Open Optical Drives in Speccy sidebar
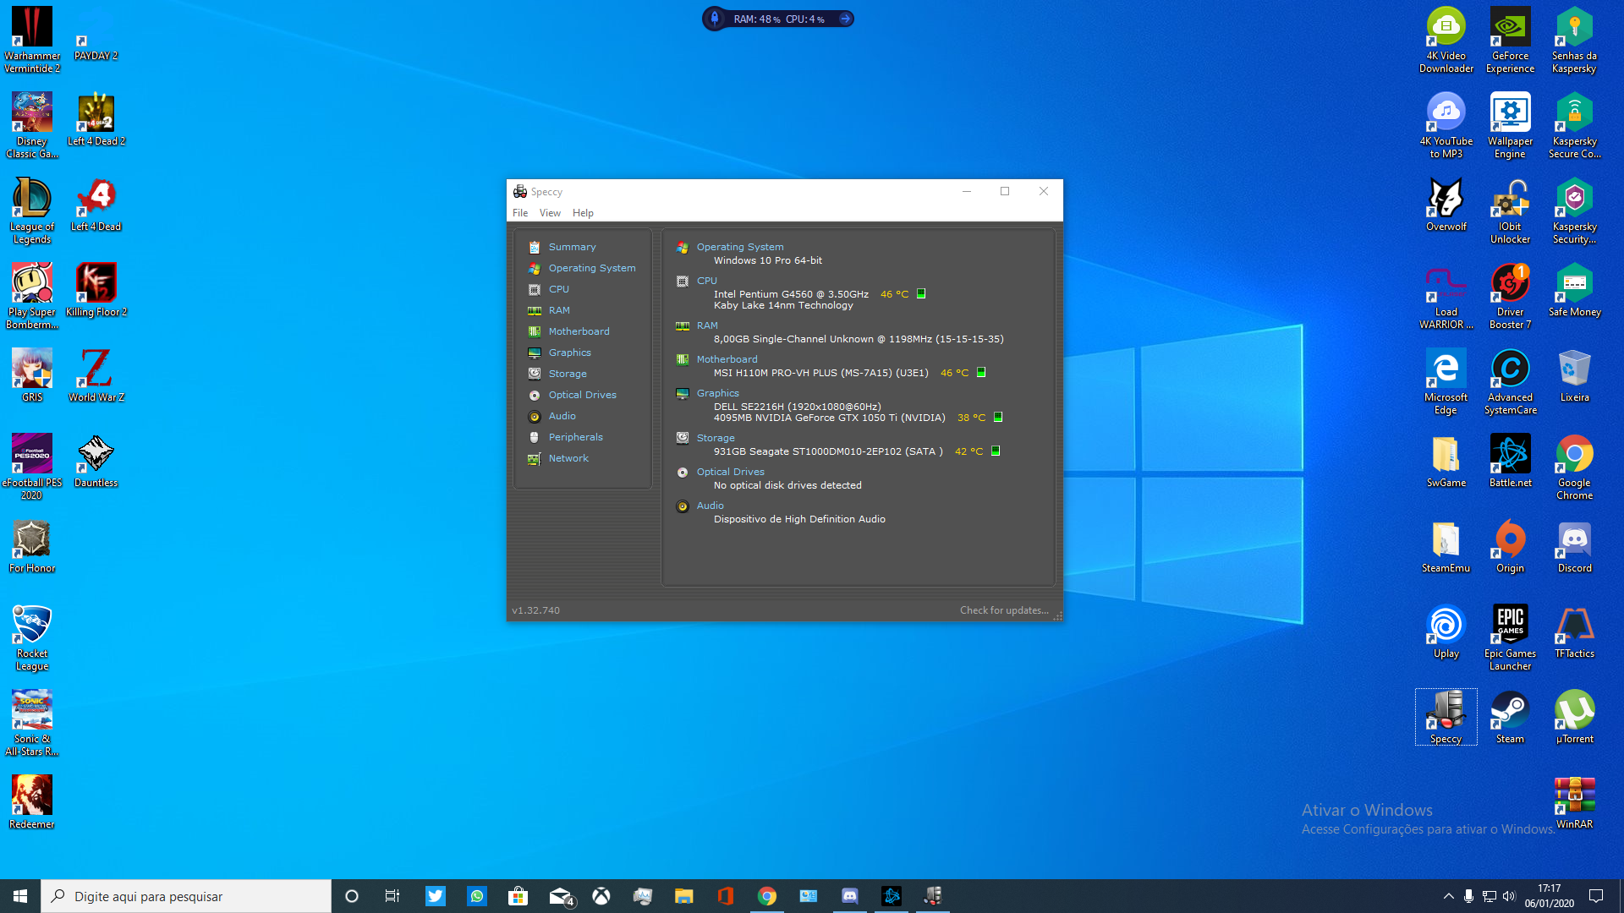This screenshot has height=913, width=1624. click(582, 395)
